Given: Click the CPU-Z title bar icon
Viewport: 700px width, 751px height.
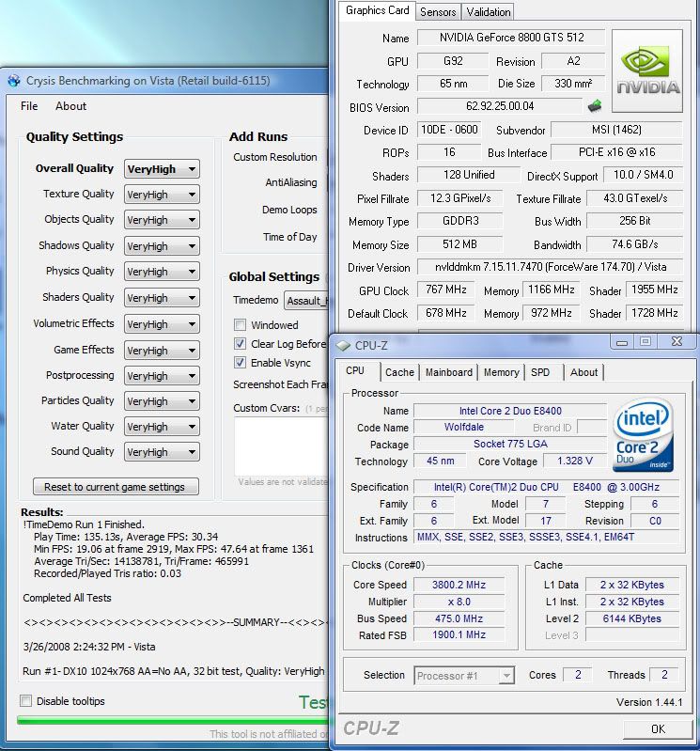Looking at the screenshot, I should coord(343,345).
